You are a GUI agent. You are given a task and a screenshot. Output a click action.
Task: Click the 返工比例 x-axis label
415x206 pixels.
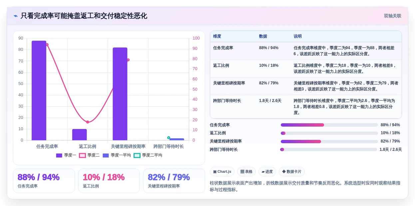[88, 147]
